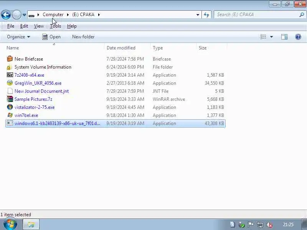
Task: Select vistalizator-2-75.exe file name
Action: pos(35,107)
